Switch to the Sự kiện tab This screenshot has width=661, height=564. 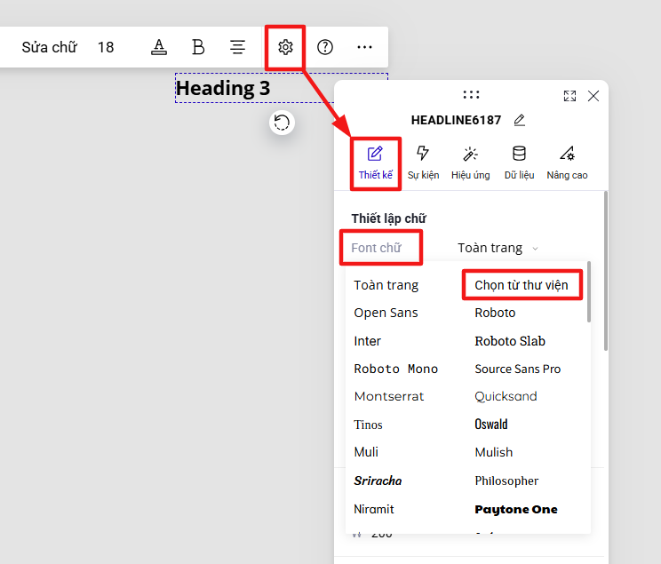click(423, 163)
